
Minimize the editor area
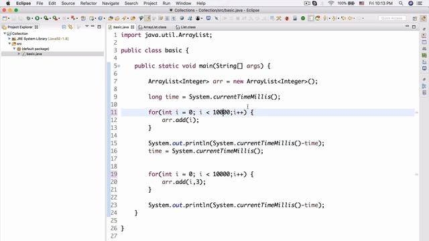pyautogui.click(x=407, y=26)
